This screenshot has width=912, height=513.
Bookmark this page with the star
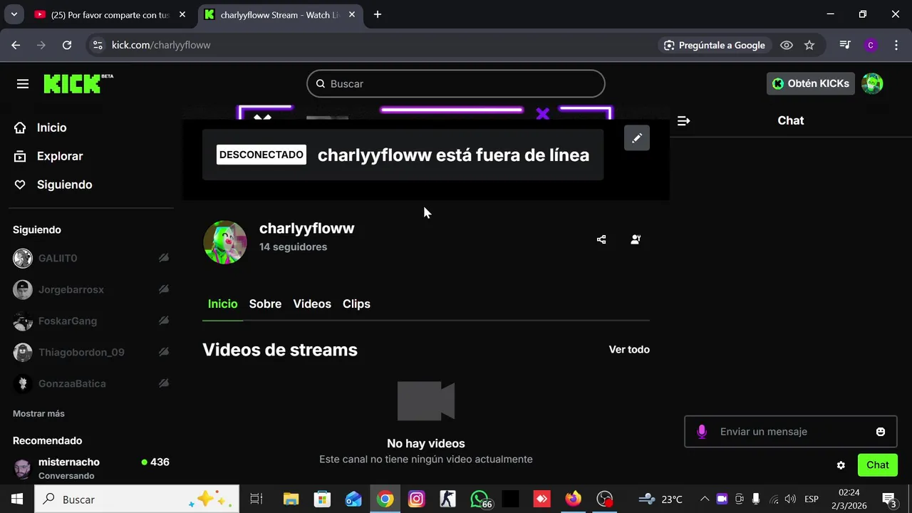tap(809, 45)
